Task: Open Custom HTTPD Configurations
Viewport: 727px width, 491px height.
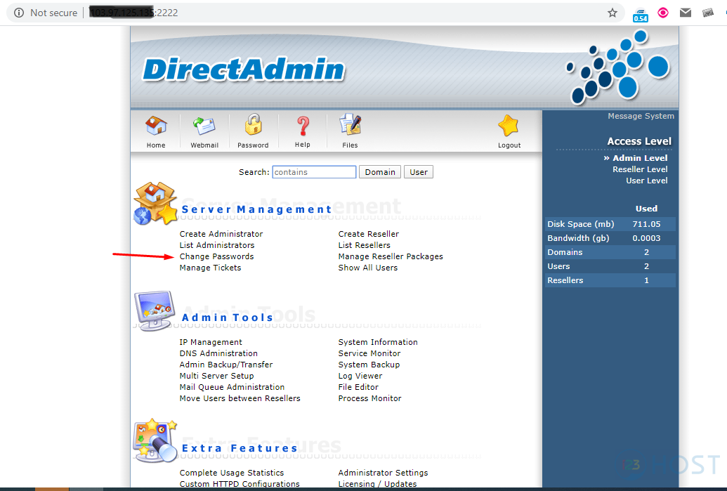Action: click(240, 484)
